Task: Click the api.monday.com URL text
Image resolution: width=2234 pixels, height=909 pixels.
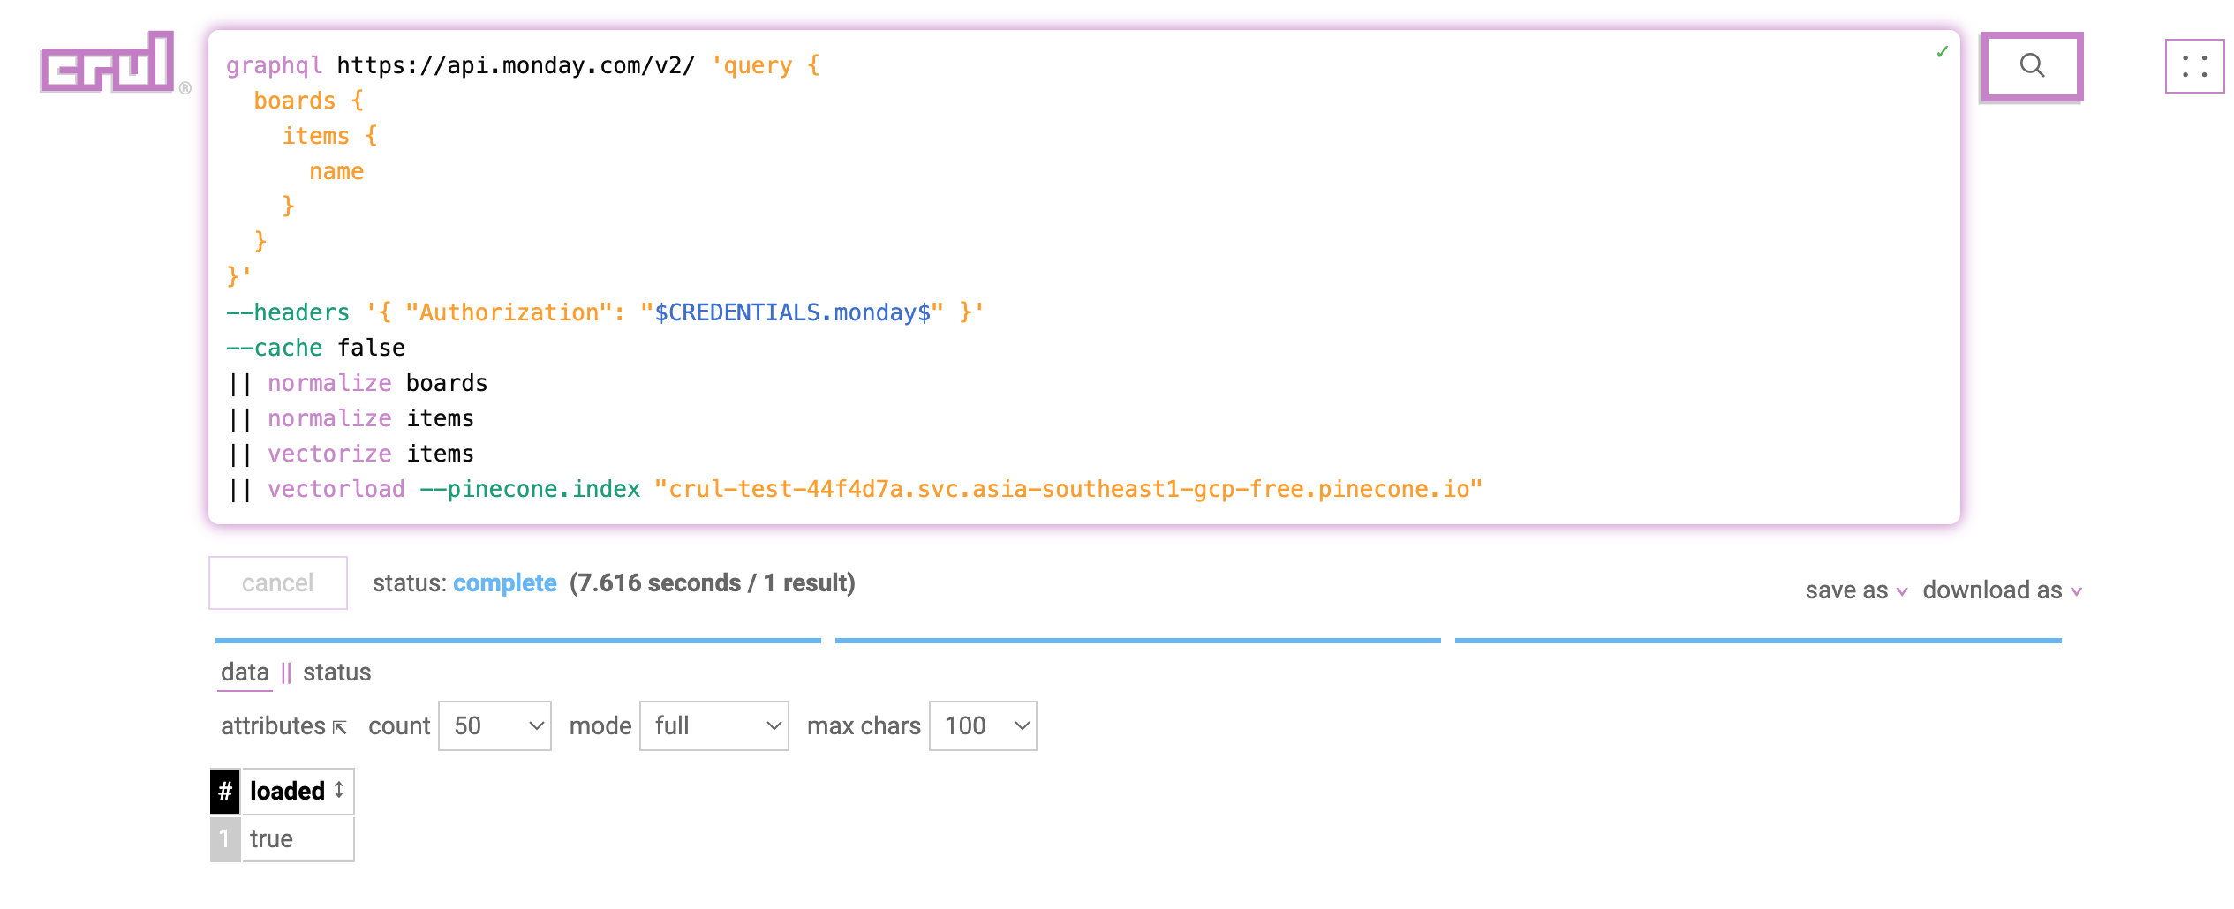Action: click(x=516, y=65)
